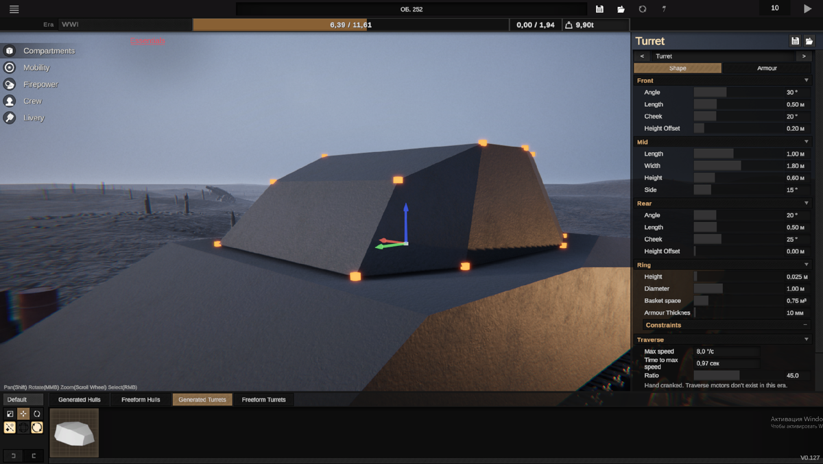Toggle the snapping circle option
Image resolution: width=823 pixels, height=464 pixels.
[x=37, y=428]
